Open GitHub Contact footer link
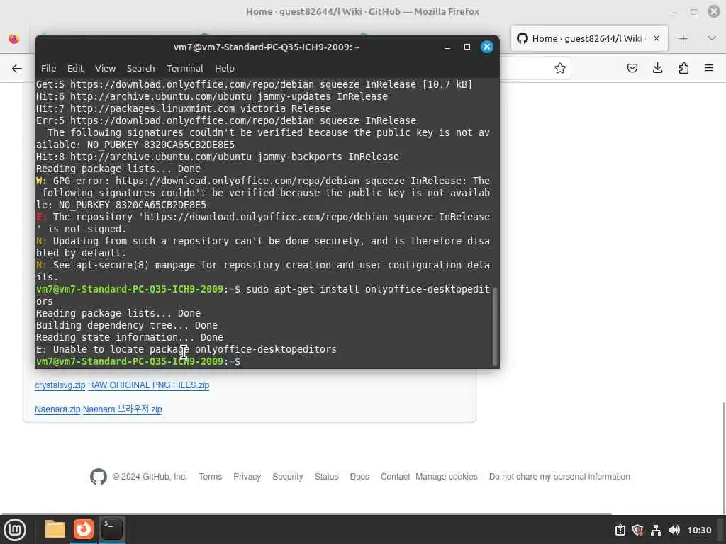Image resolution: width=726 pixels, height=544 pixels. (395, 477)
